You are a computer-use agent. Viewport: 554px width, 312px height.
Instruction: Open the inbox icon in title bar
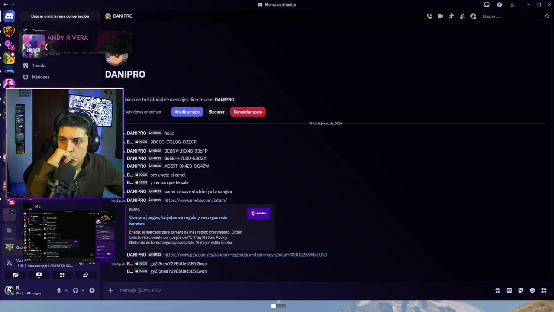click(x=486, y=4)
